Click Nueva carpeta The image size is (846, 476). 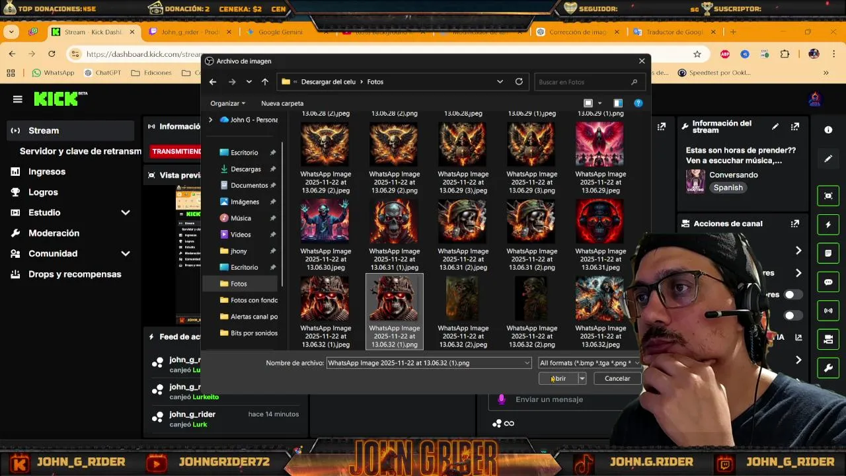(x=282, y=103)
